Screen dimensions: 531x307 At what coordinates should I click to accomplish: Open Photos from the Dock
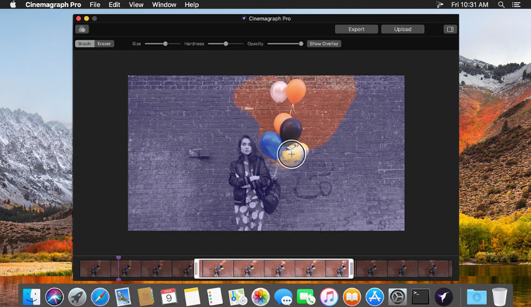click(260, 297)
